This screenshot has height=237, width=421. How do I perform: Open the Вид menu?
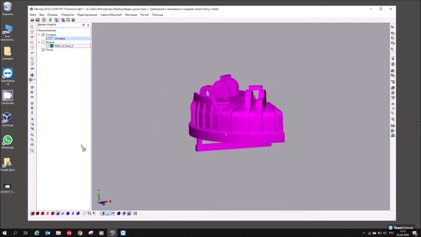coord(41,14)
